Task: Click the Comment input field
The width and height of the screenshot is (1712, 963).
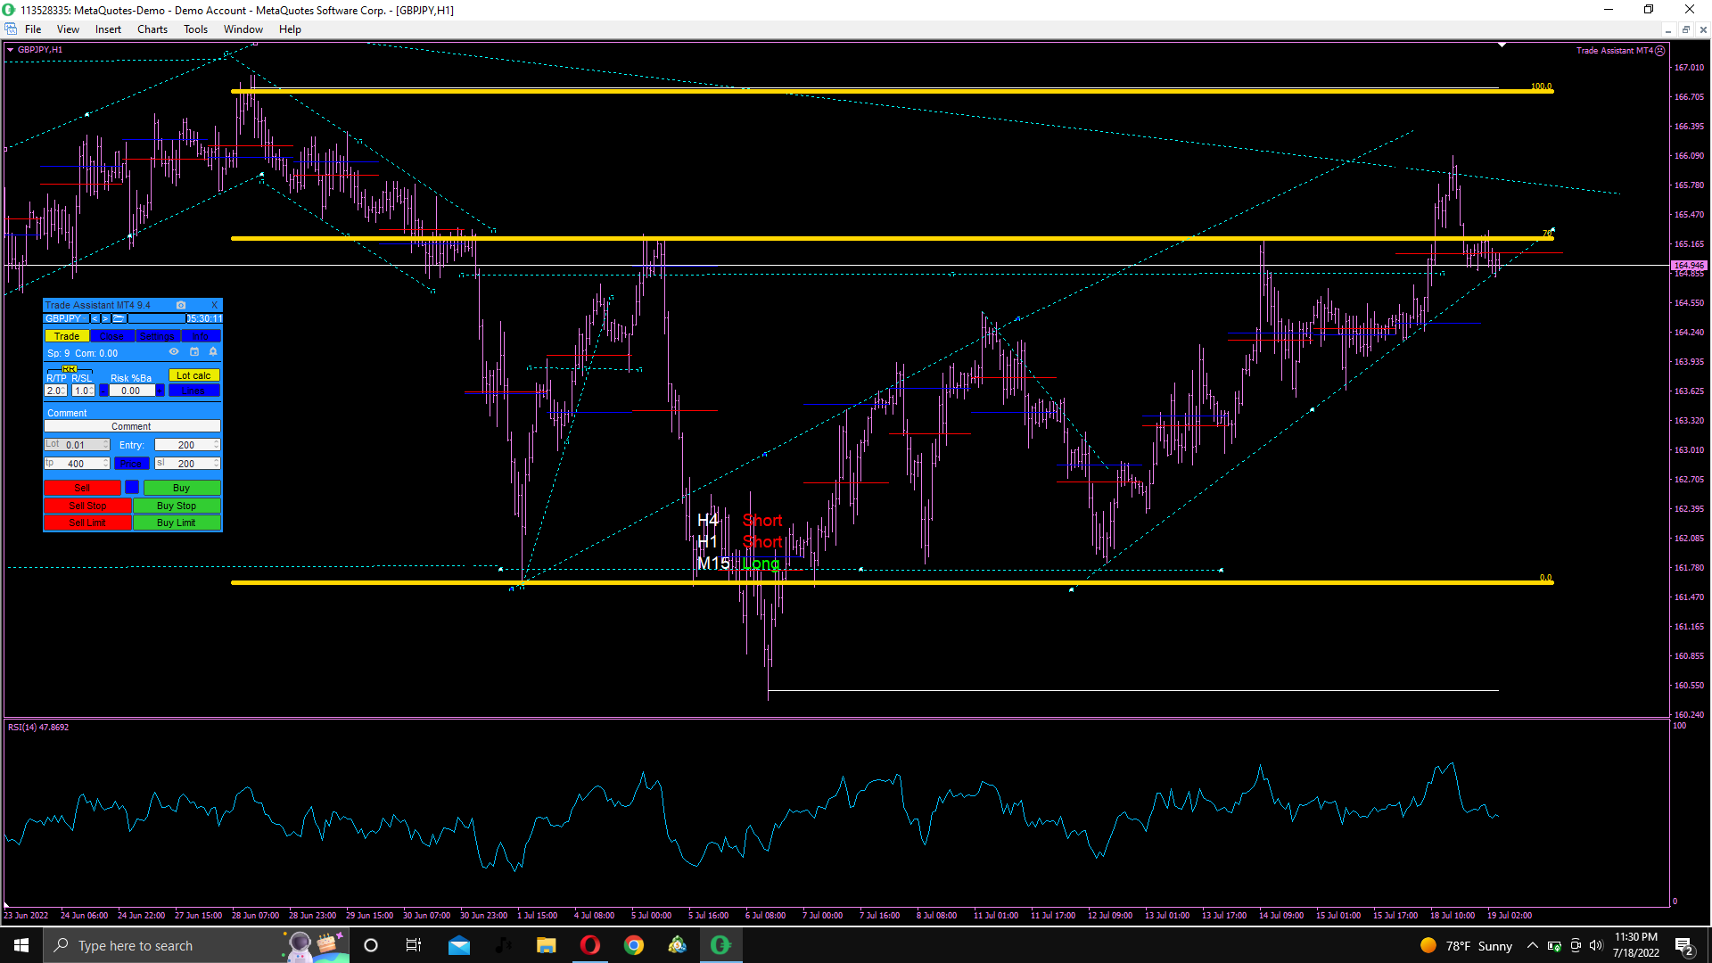Action: coord(132,427)
